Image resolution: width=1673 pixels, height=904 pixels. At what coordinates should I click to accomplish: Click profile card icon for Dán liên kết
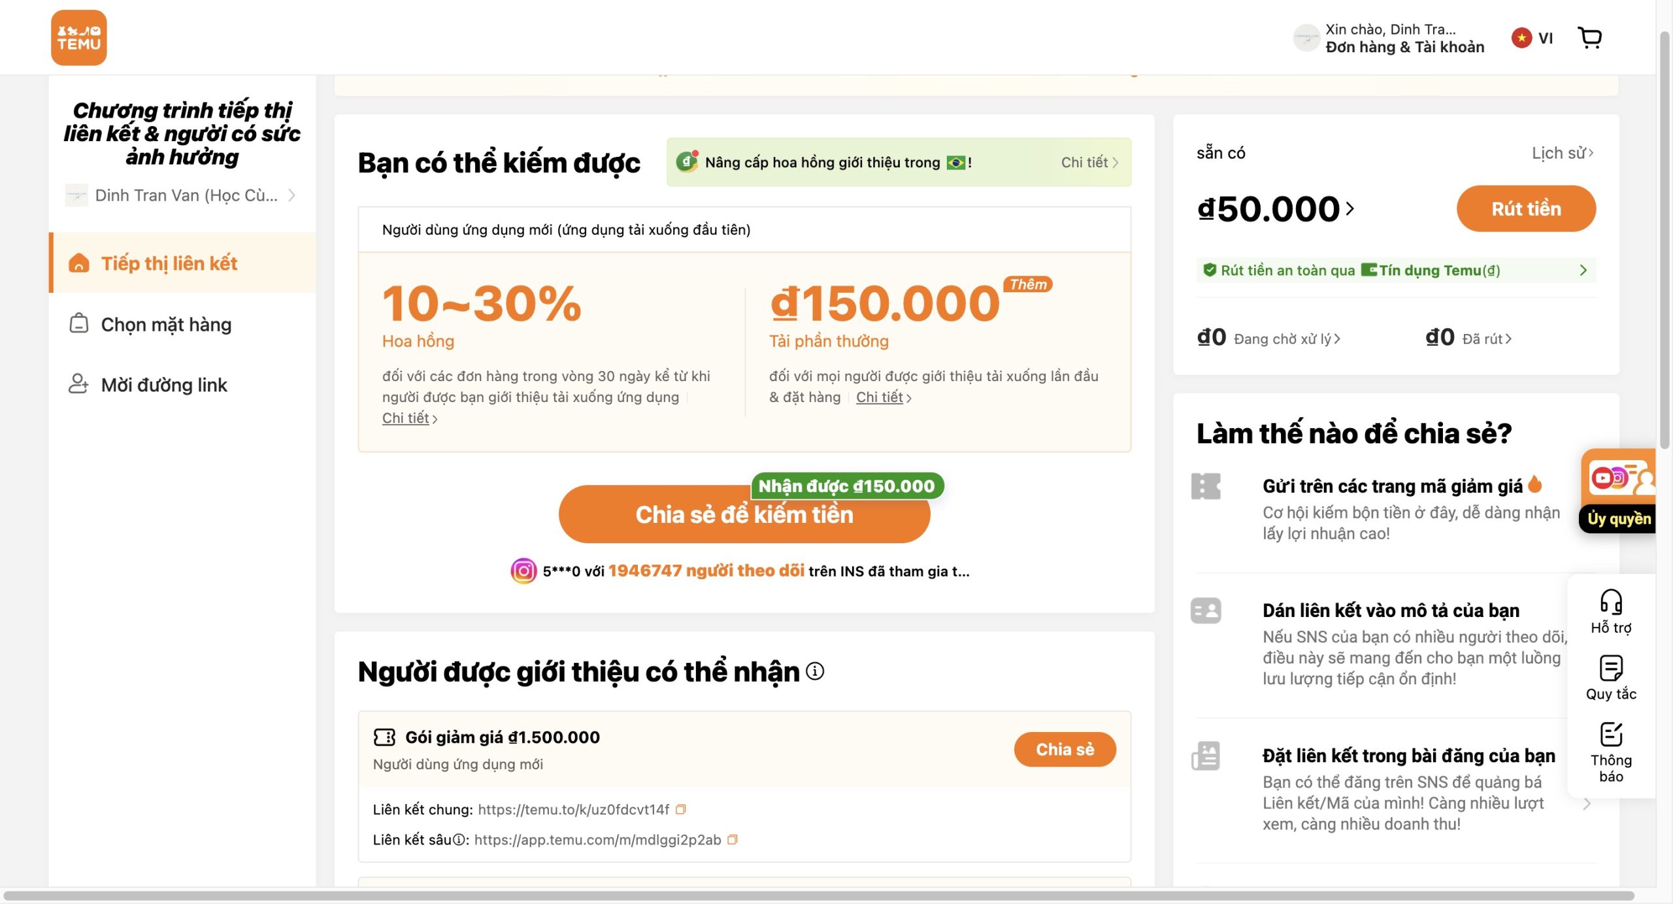(1206, 611)
